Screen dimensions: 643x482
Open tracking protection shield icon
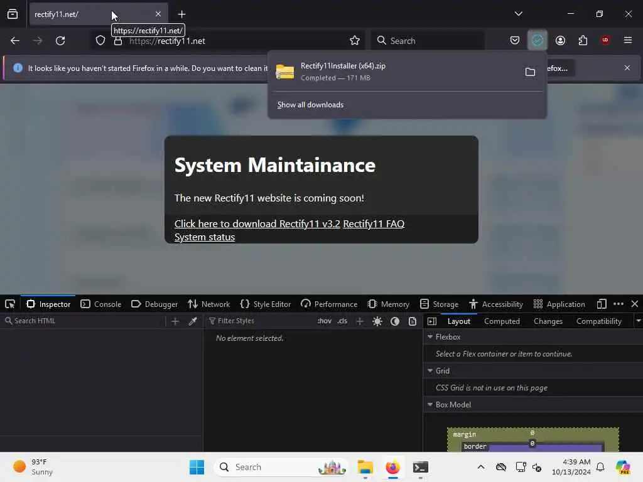100,41
